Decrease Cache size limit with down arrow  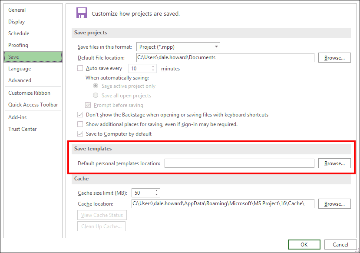click(156, 195)
